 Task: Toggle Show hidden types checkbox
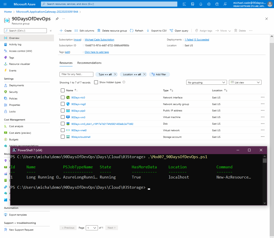click(x=96, y=82)
